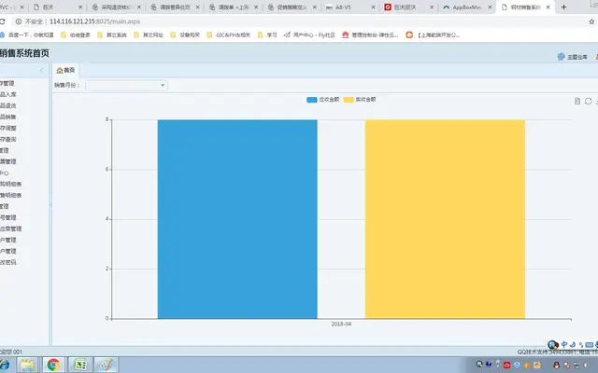This screenshot has width=598, height=373.
Task: Click the yellow 实收金额 bar in the chart
Action: pos(445,219)
